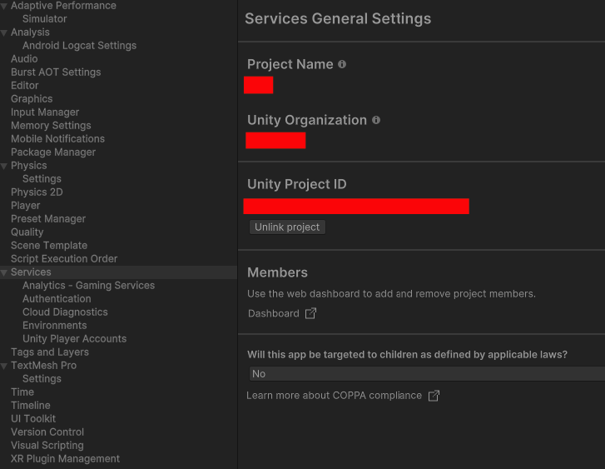Select Analytics - Gaming Services settings
The image size is (605, 469).
[88, 286]
